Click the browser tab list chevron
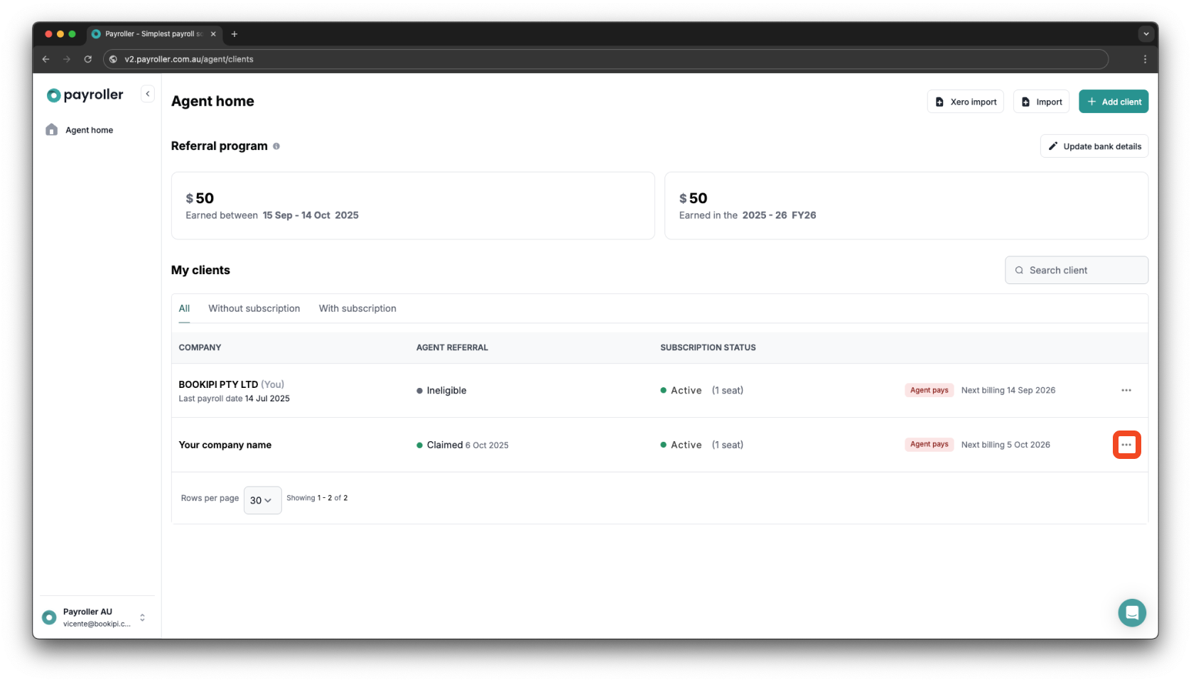 (1146, 33)
